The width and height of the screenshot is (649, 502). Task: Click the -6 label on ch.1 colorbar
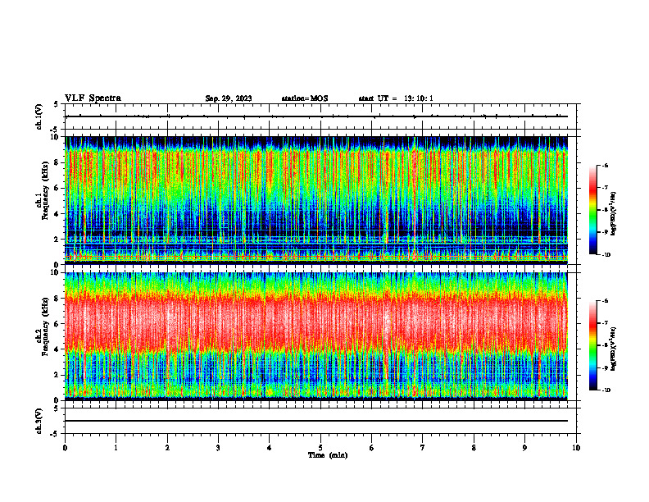click(x=605, y=165)
